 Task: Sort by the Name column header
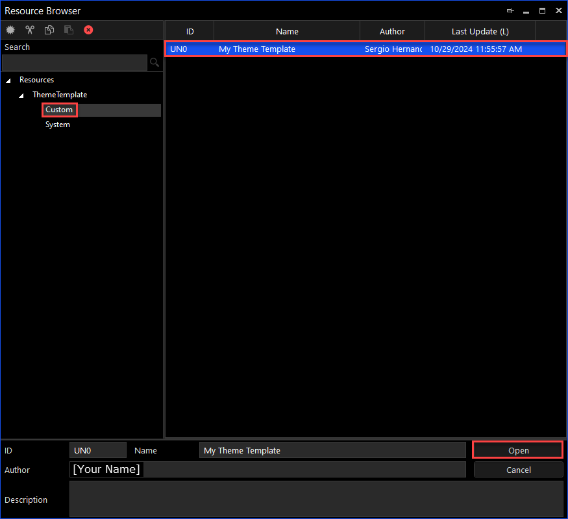pos(287,32)
